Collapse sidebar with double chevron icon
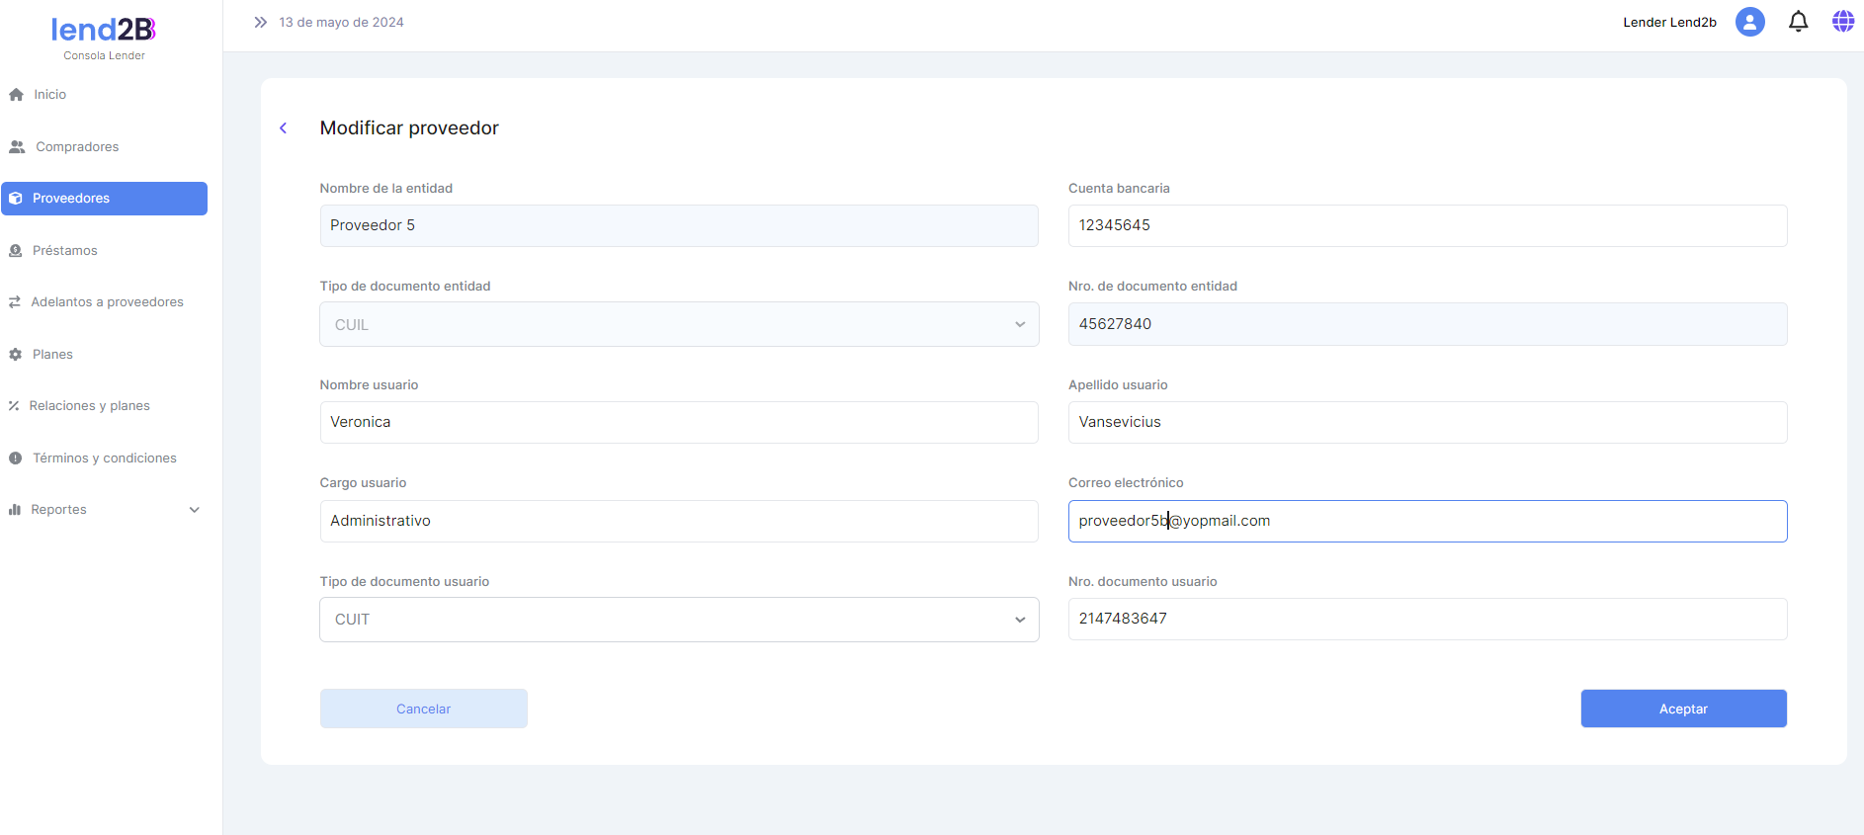Screen dimensions: 1864x835 coord(260,22)
